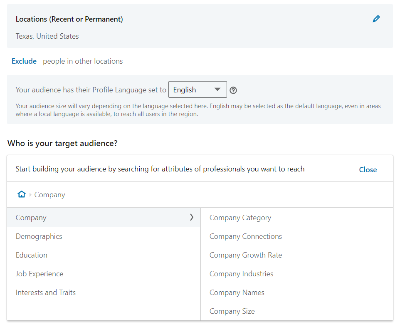The image size is (400, 325).
Task: Open the Profile Language English dropdown
Action: pos(198,90)
